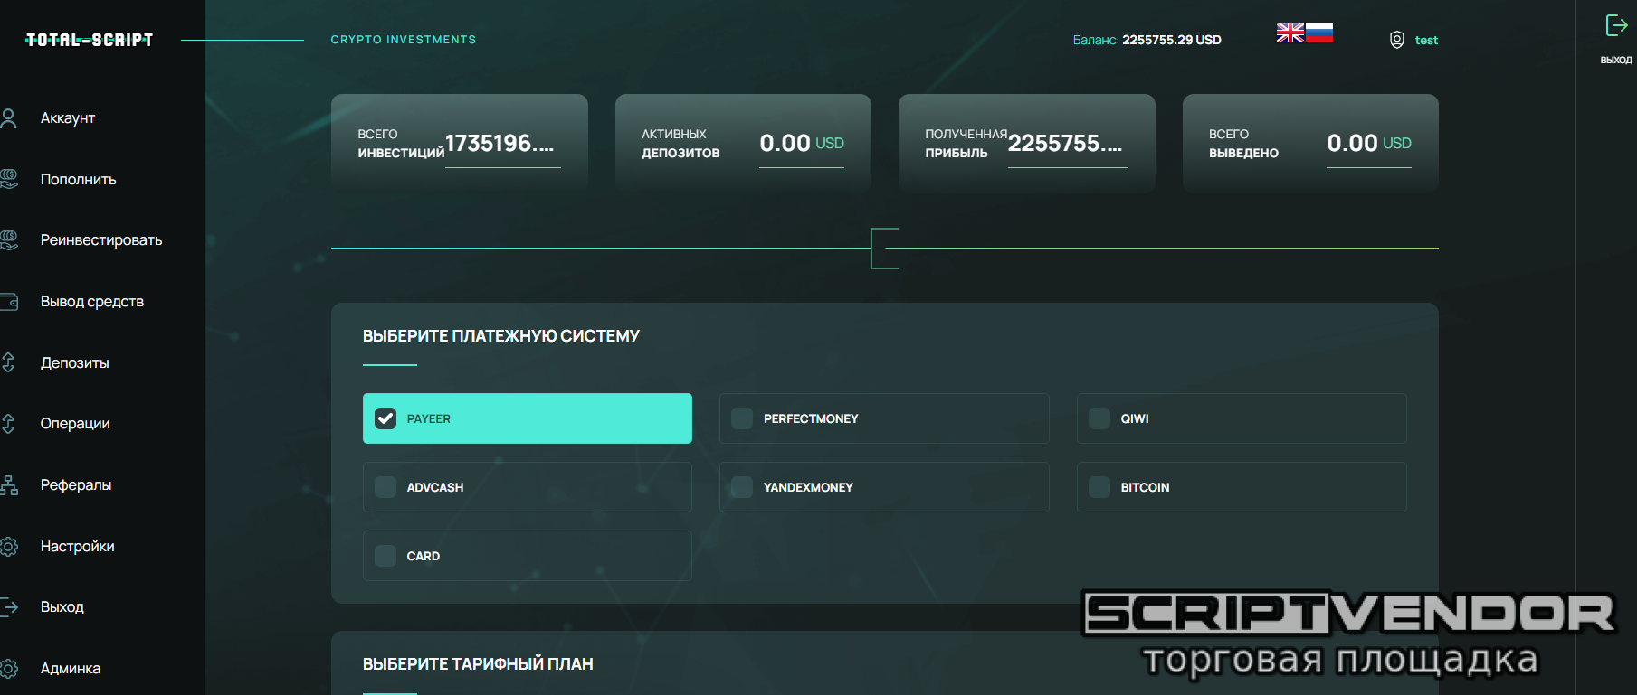Select the Выход sidebar menu item
The image size is (1637, 695).
[62, 607]
